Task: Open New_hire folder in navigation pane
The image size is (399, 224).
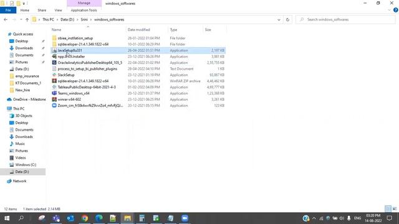Action: [x=22, y=90]
